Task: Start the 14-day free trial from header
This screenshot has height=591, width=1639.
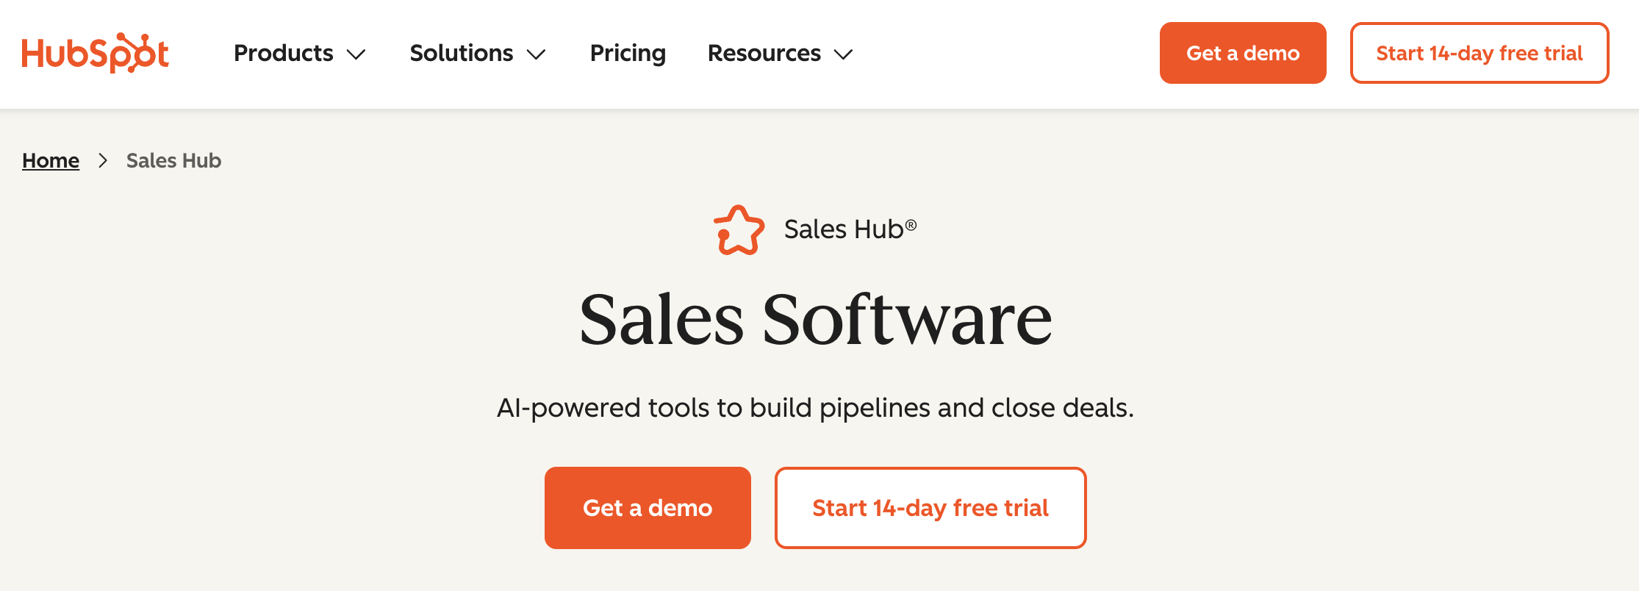Action: point(1479,52)
